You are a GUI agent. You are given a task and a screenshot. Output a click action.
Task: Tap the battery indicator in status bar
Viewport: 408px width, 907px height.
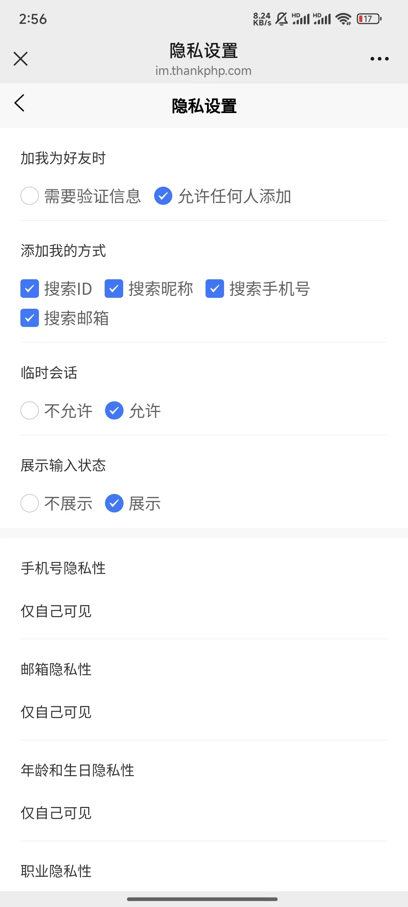(369, 19)
